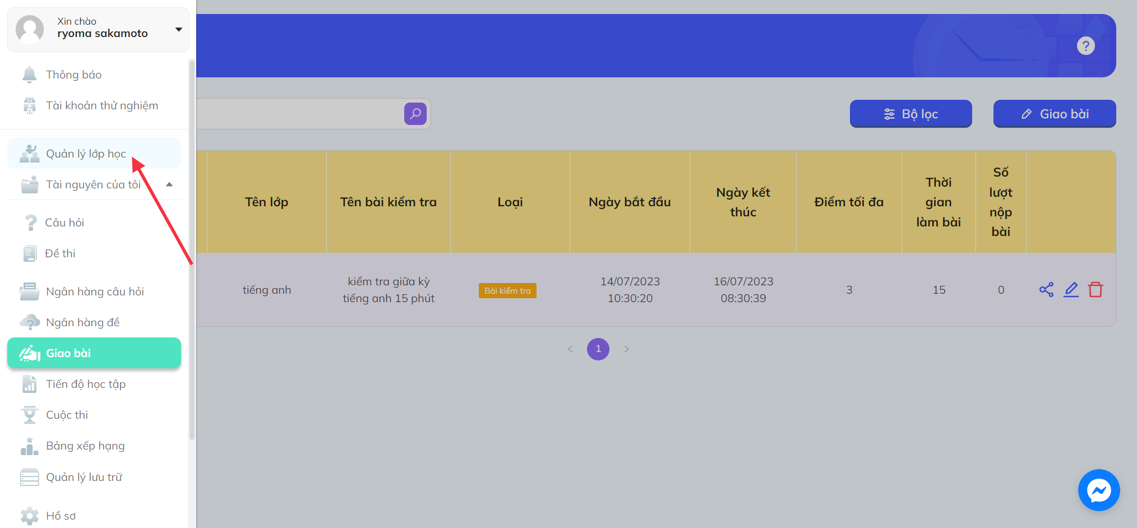Collapse Tài nguyên của tôi section arrow

tap(169, 184)
